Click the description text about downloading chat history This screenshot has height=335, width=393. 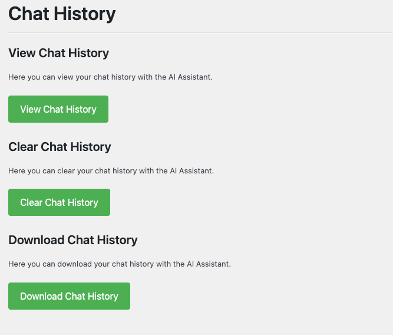point(119,264)
